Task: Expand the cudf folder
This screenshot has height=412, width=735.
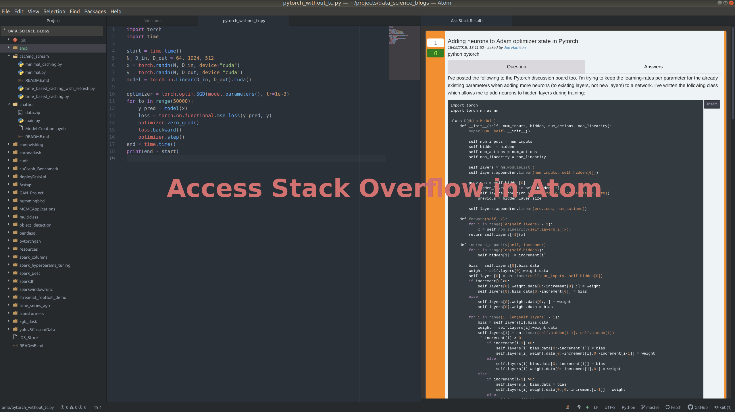Action: coord(9,160)
